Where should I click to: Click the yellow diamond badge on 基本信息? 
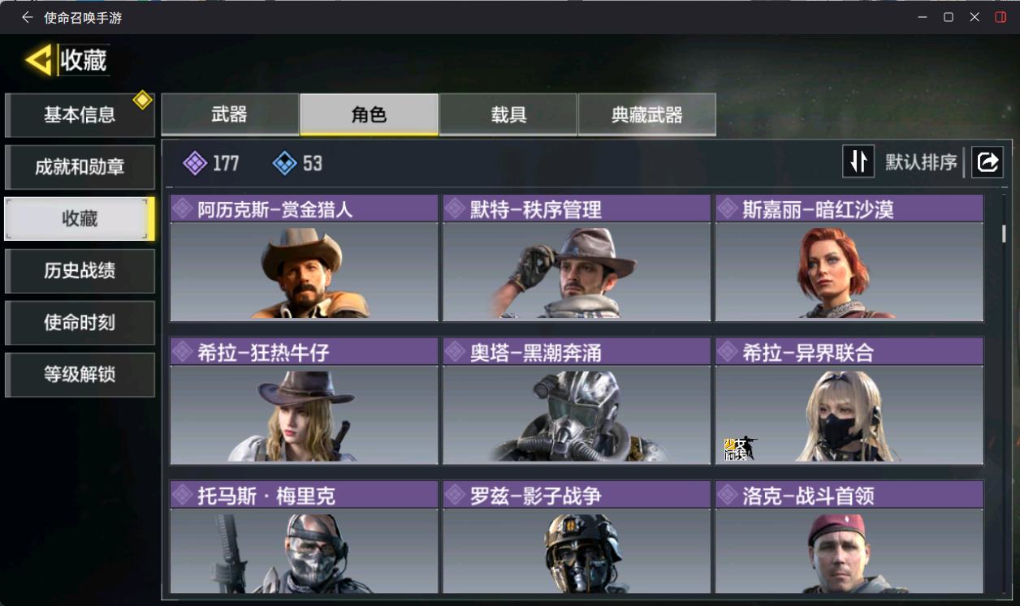click(x=143, y=100)
